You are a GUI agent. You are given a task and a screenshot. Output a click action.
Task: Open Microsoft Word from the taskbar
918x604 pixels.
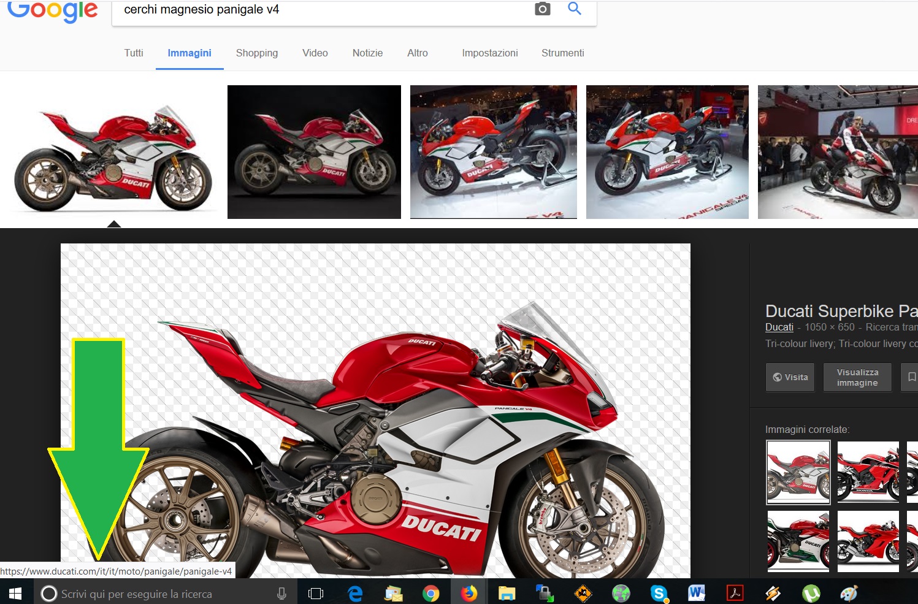(x=697, y=594)
